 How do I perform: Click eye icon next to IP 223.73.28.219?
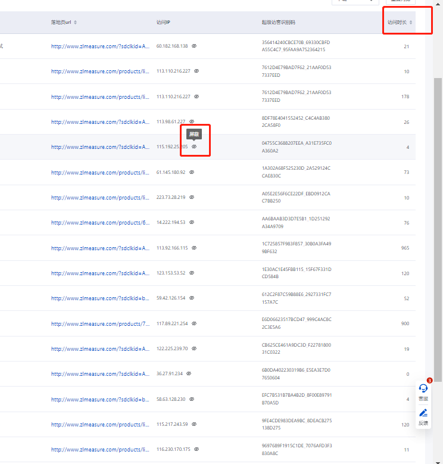(x=192, y=197)
